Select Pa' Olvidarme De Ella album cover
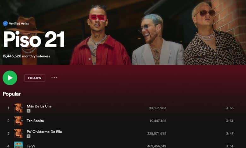The image size is (246, 148). 19,134
